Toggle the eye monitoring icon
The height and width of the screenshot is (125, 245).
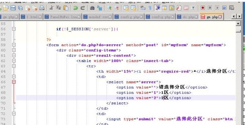pyautogui.click(x=193, y=8)
